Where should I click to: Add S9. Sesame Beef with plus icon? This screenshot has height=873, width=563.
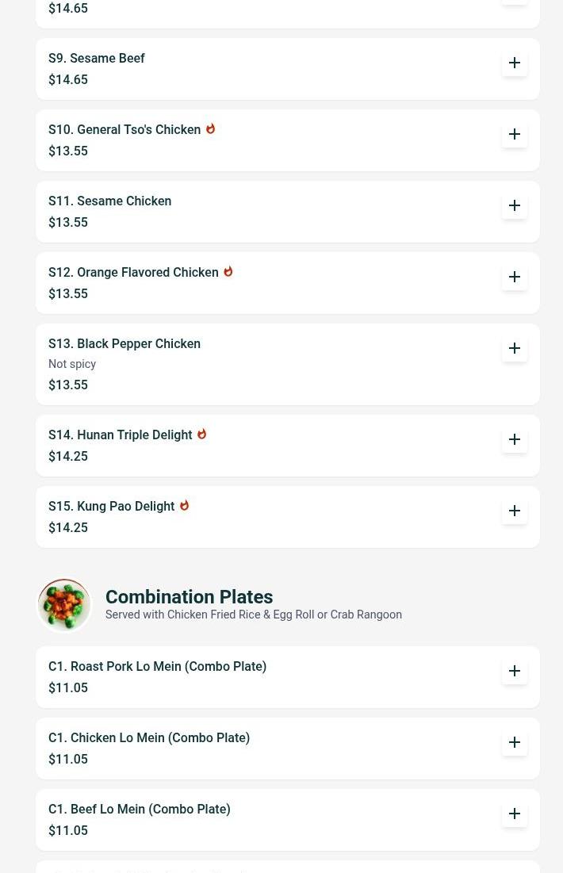click(515, 63)
